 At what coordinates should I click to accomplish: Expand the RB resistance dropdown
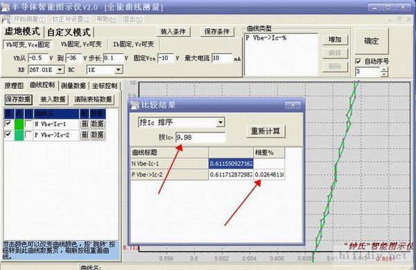click(60, 70)
